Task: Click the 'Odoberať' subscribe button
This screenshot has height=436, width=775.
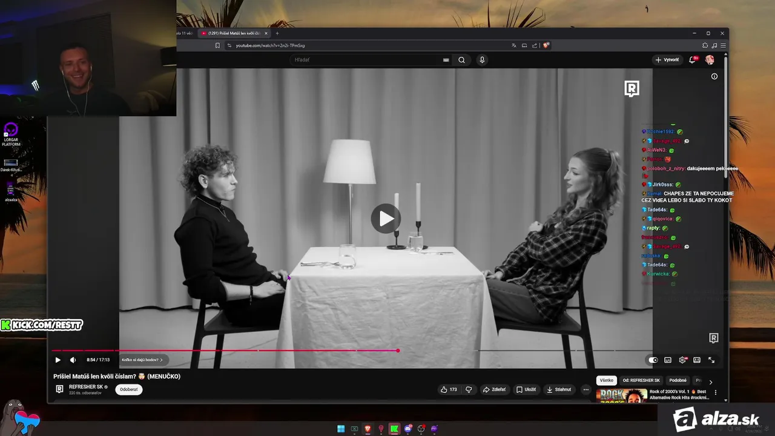Action: point(128,389)
